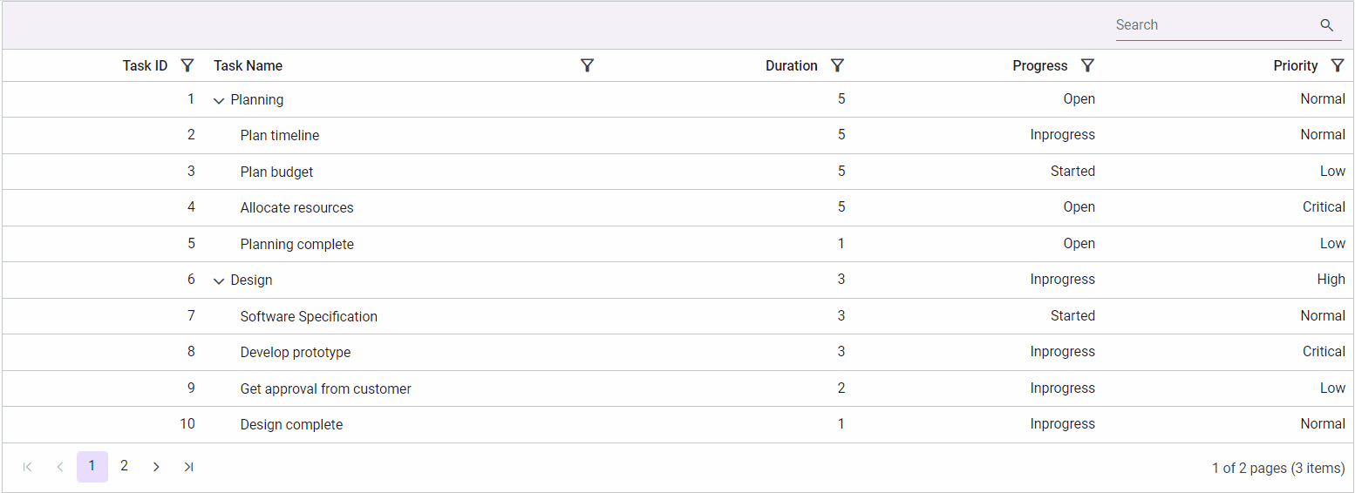Sort by Duration column header
Screen dimensions: 1355x493
791,65
